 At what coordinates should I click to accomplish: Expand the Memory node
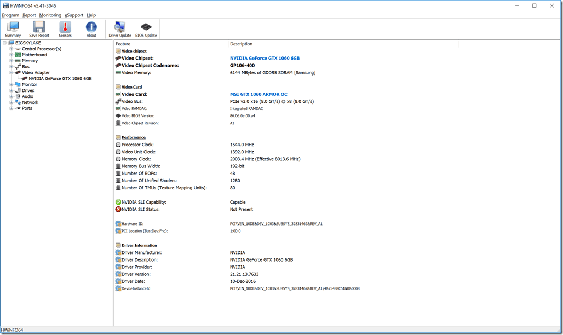[x=11, y=61]
